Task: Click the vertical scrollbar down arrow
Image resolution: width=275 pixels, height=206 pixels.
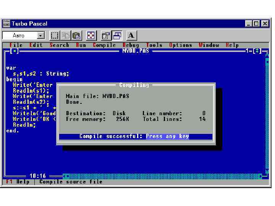Action: (267, 171)
